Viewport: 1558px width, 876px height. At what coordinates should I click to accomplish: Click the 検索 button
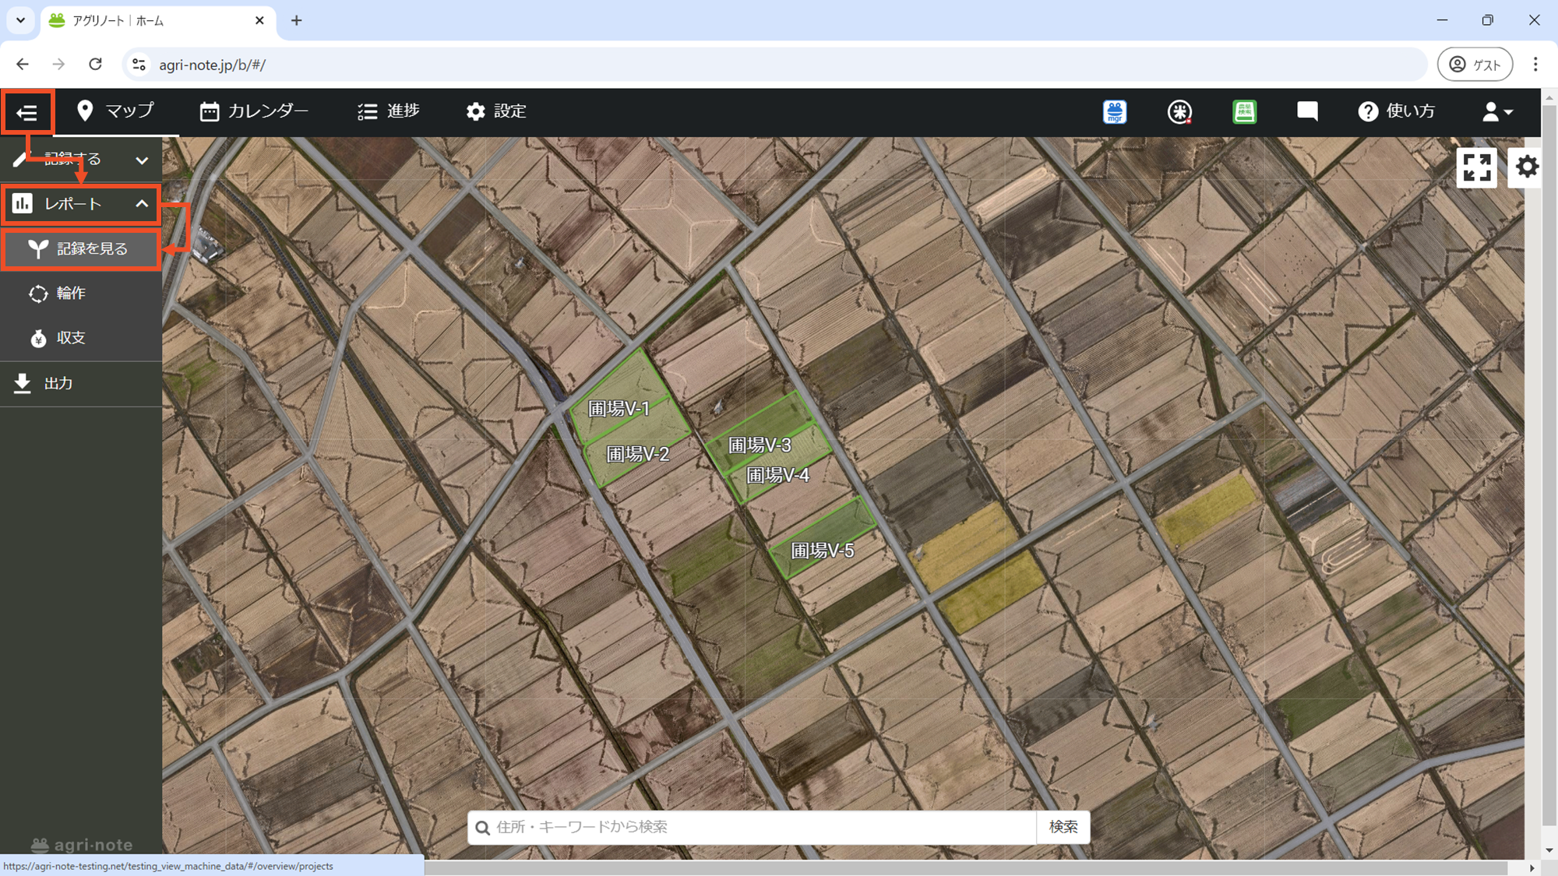pyautogui.click(x=1063, y=827)
